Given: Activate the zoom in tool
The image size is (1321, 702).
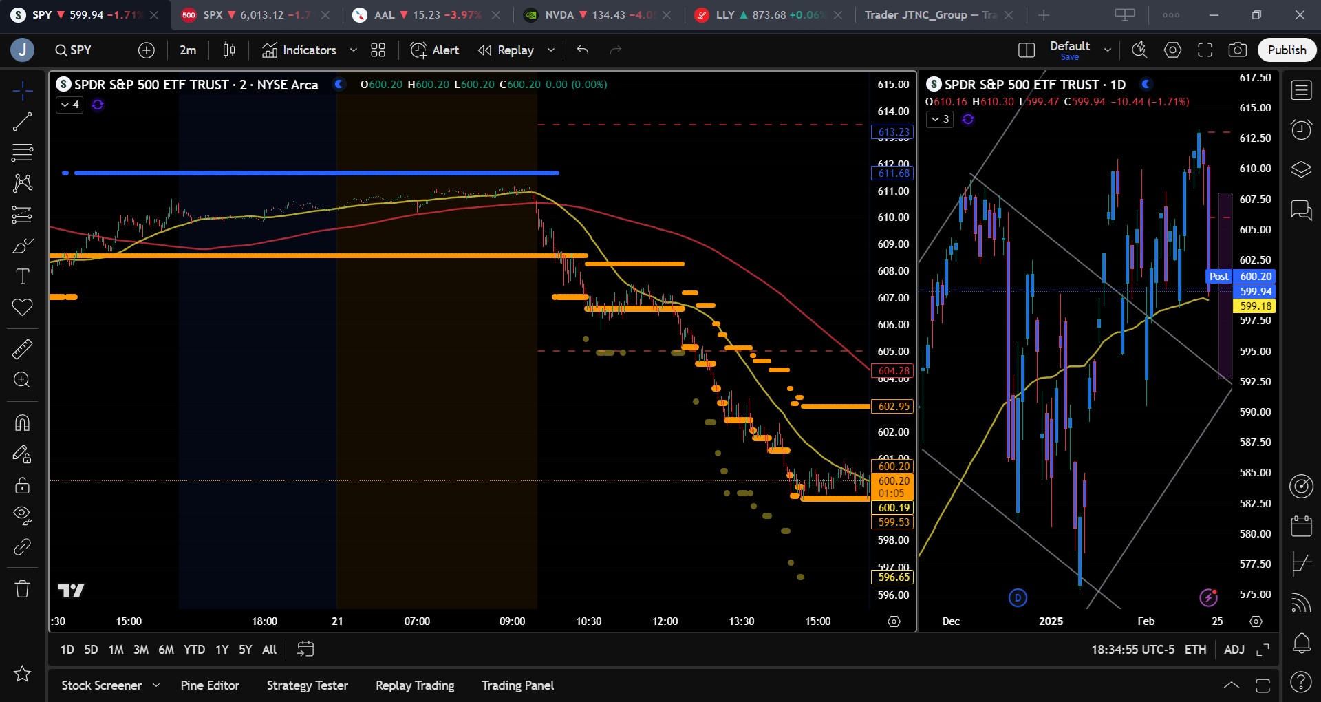Looking at the screenshot, I should click(x=22, y=380).
